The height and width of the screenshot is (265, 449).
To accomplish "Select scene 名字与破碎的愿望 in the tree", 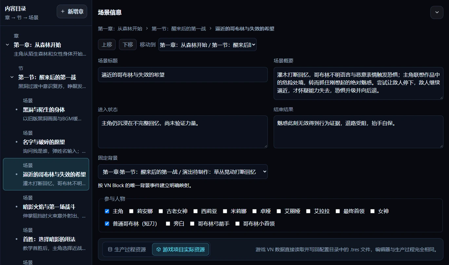I will (46, 142).
